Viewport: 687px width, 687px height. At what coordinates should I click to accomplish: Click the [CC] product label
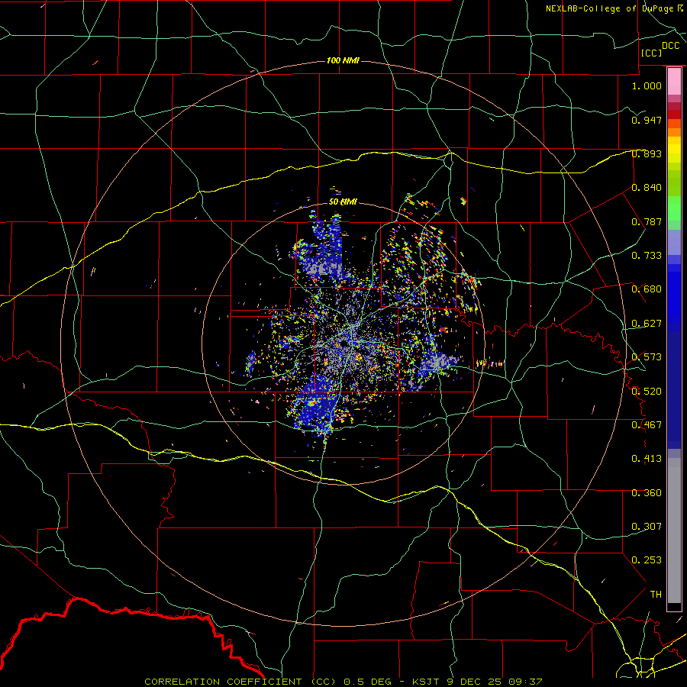[652, 53]
